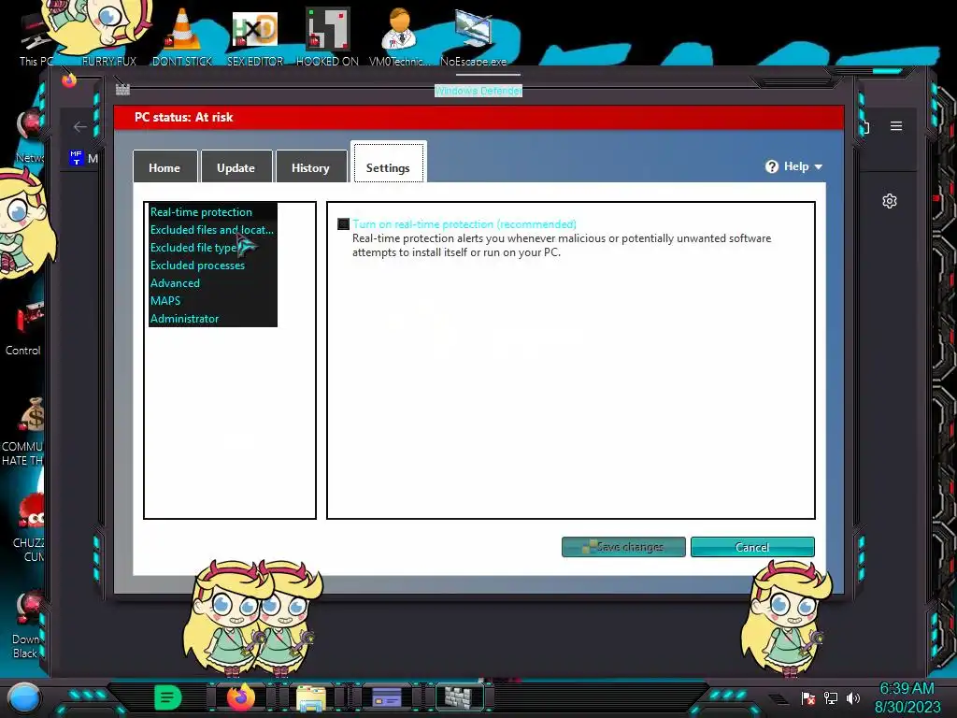Open the VM0Technic doctor desktop icon

tap(399, 36)
